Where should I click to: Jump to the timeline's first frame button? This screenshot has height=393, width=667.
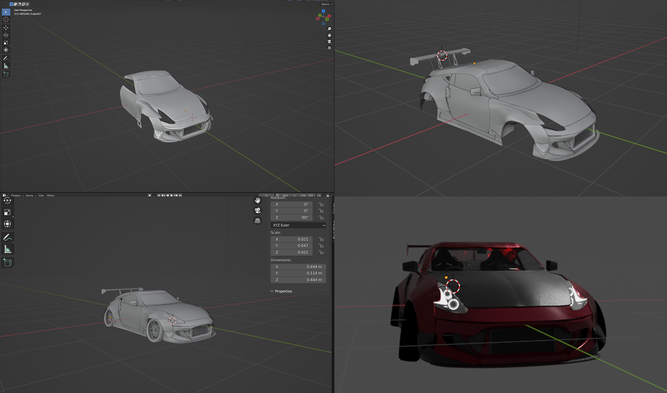pos(159,195)
